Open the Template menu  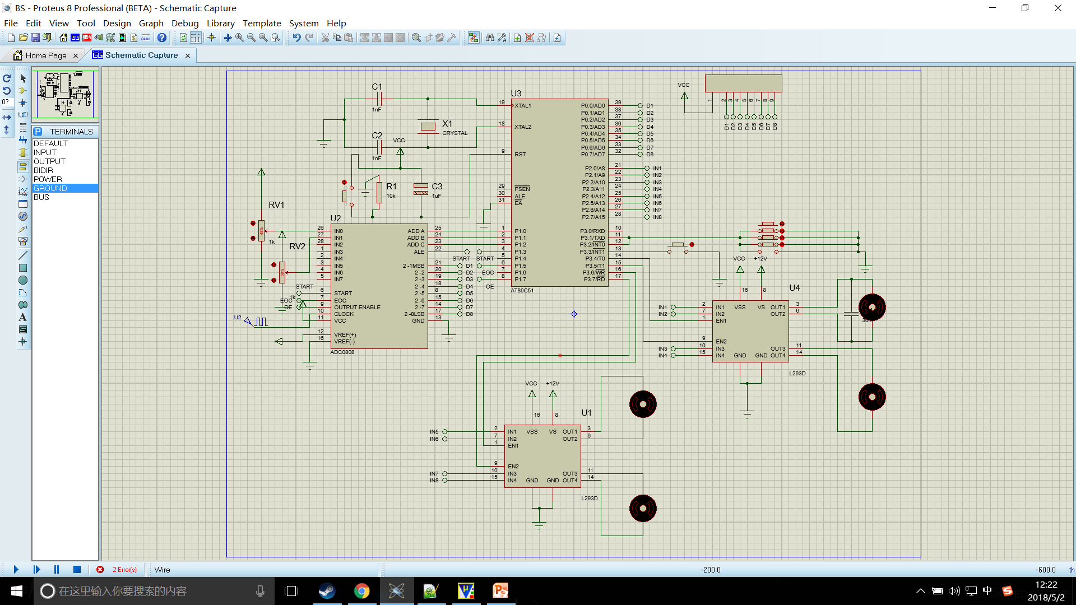click(x=262, y=23)
